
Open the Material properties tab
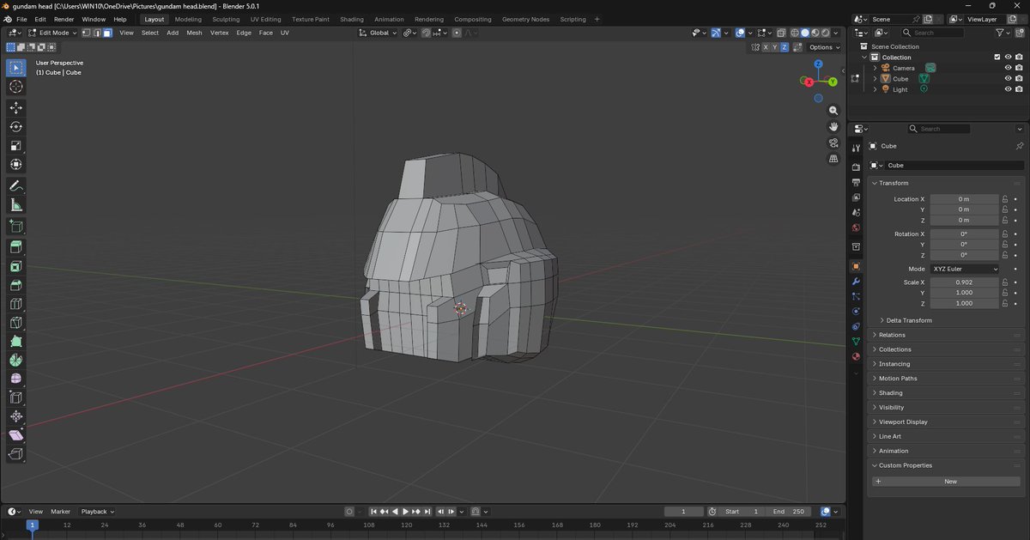click(x=856, y=355)
